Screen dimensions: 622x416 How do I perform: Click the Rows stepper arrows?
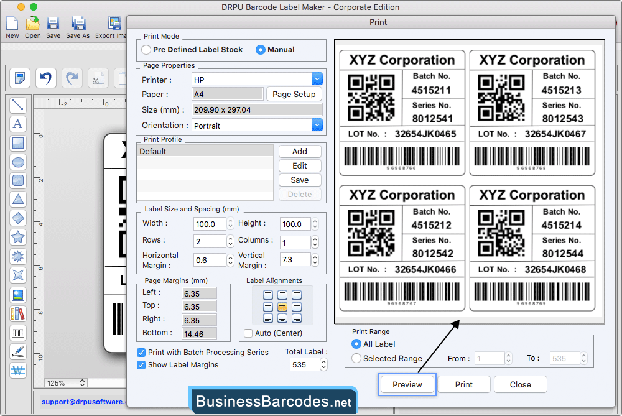coord(231,241)
